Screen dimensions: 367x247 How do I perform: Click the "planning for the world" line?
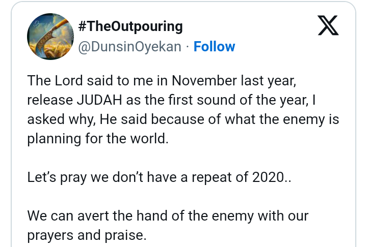97,139
